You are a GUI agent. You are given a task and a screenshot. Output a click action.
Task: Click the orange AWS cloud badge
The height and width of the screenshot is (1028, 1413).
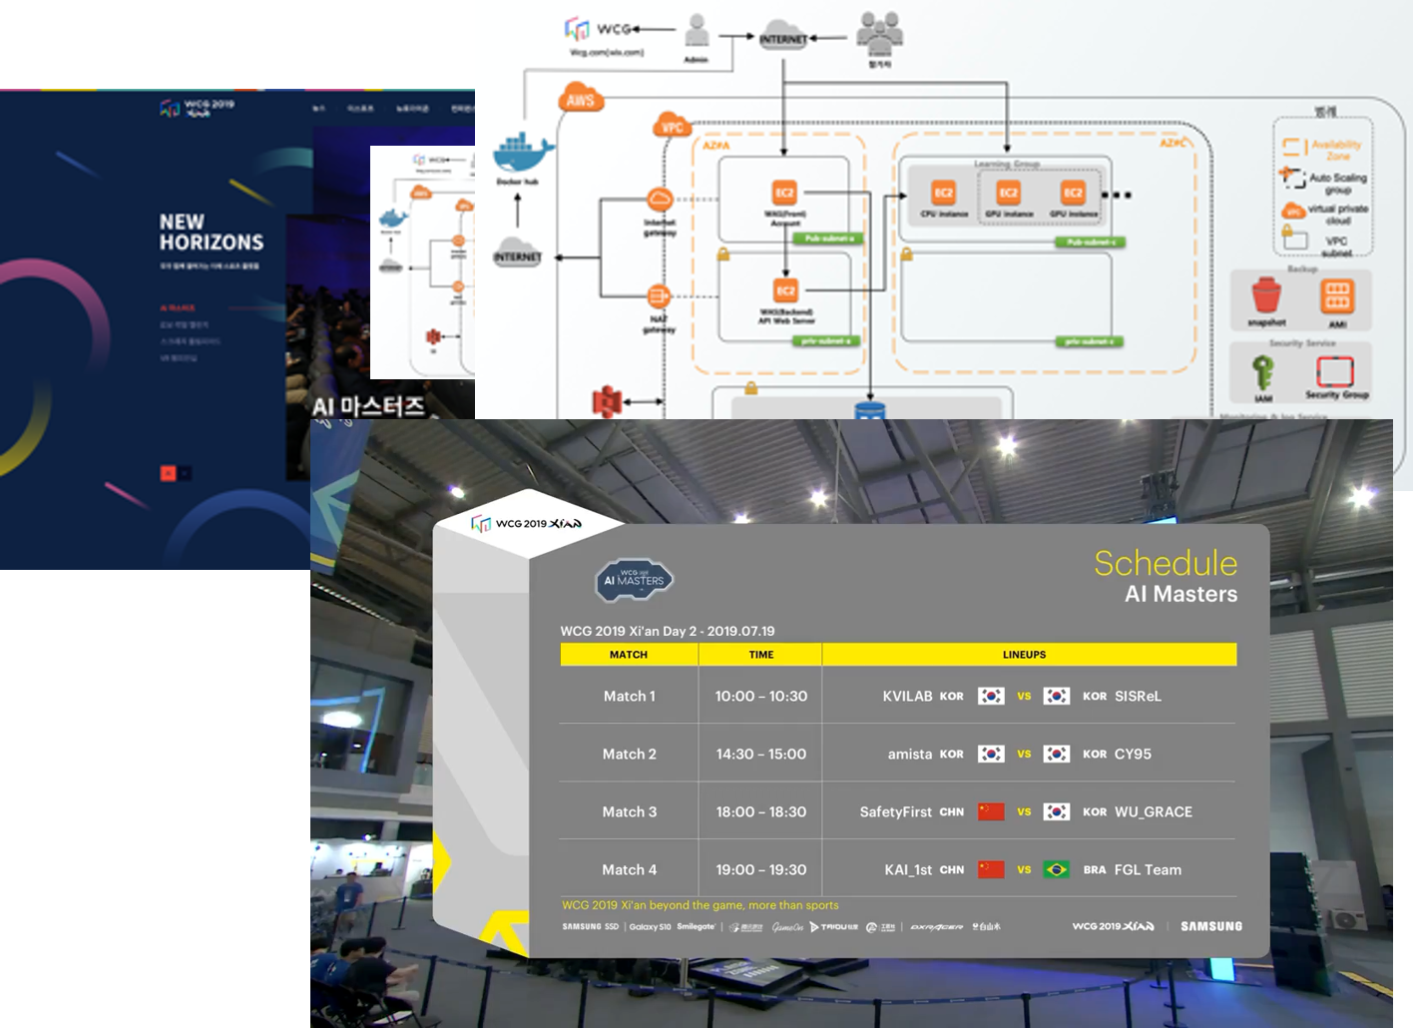coord(580,98)
